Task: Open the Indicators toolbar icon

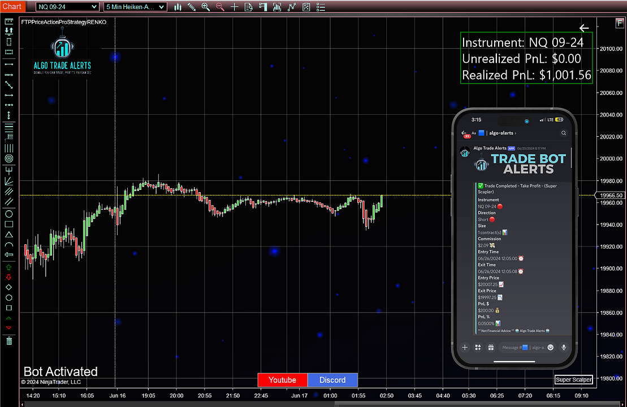Action: tap(292, 7)
